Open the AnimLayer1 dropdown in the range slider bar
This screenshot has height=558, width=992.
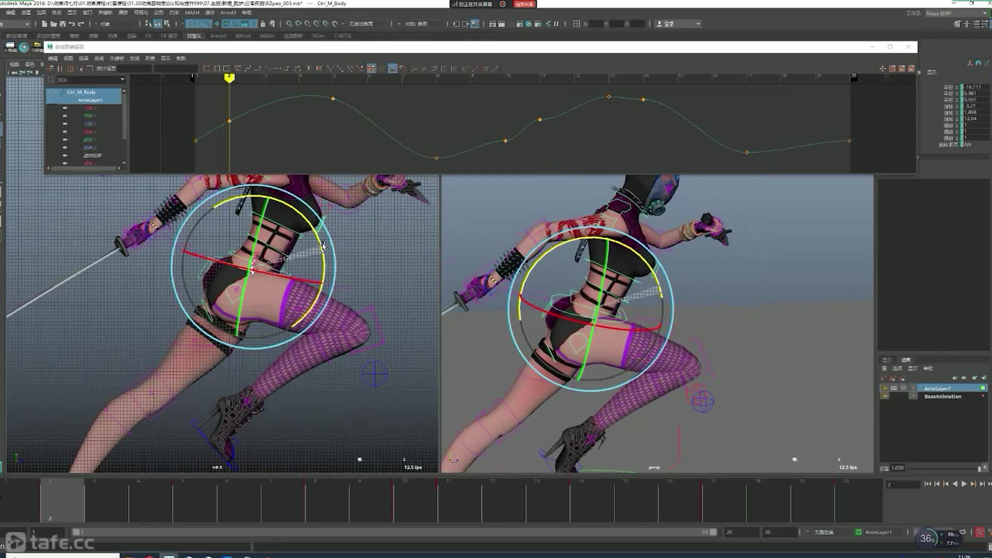[x=878, y=532]
